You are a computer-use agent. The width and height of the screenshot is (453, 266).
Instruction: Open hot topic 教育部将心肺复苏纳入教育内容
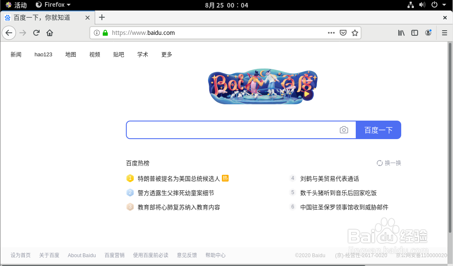[179, 208]
